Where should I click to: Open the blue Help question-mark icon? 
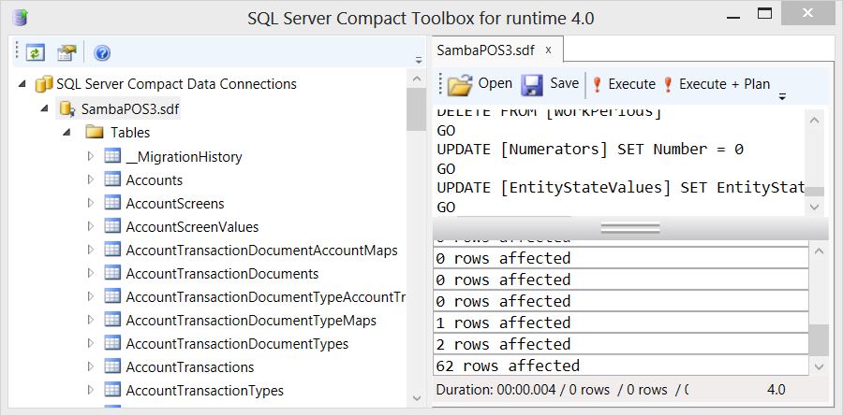pyautogui.click(x=102, y=52)
